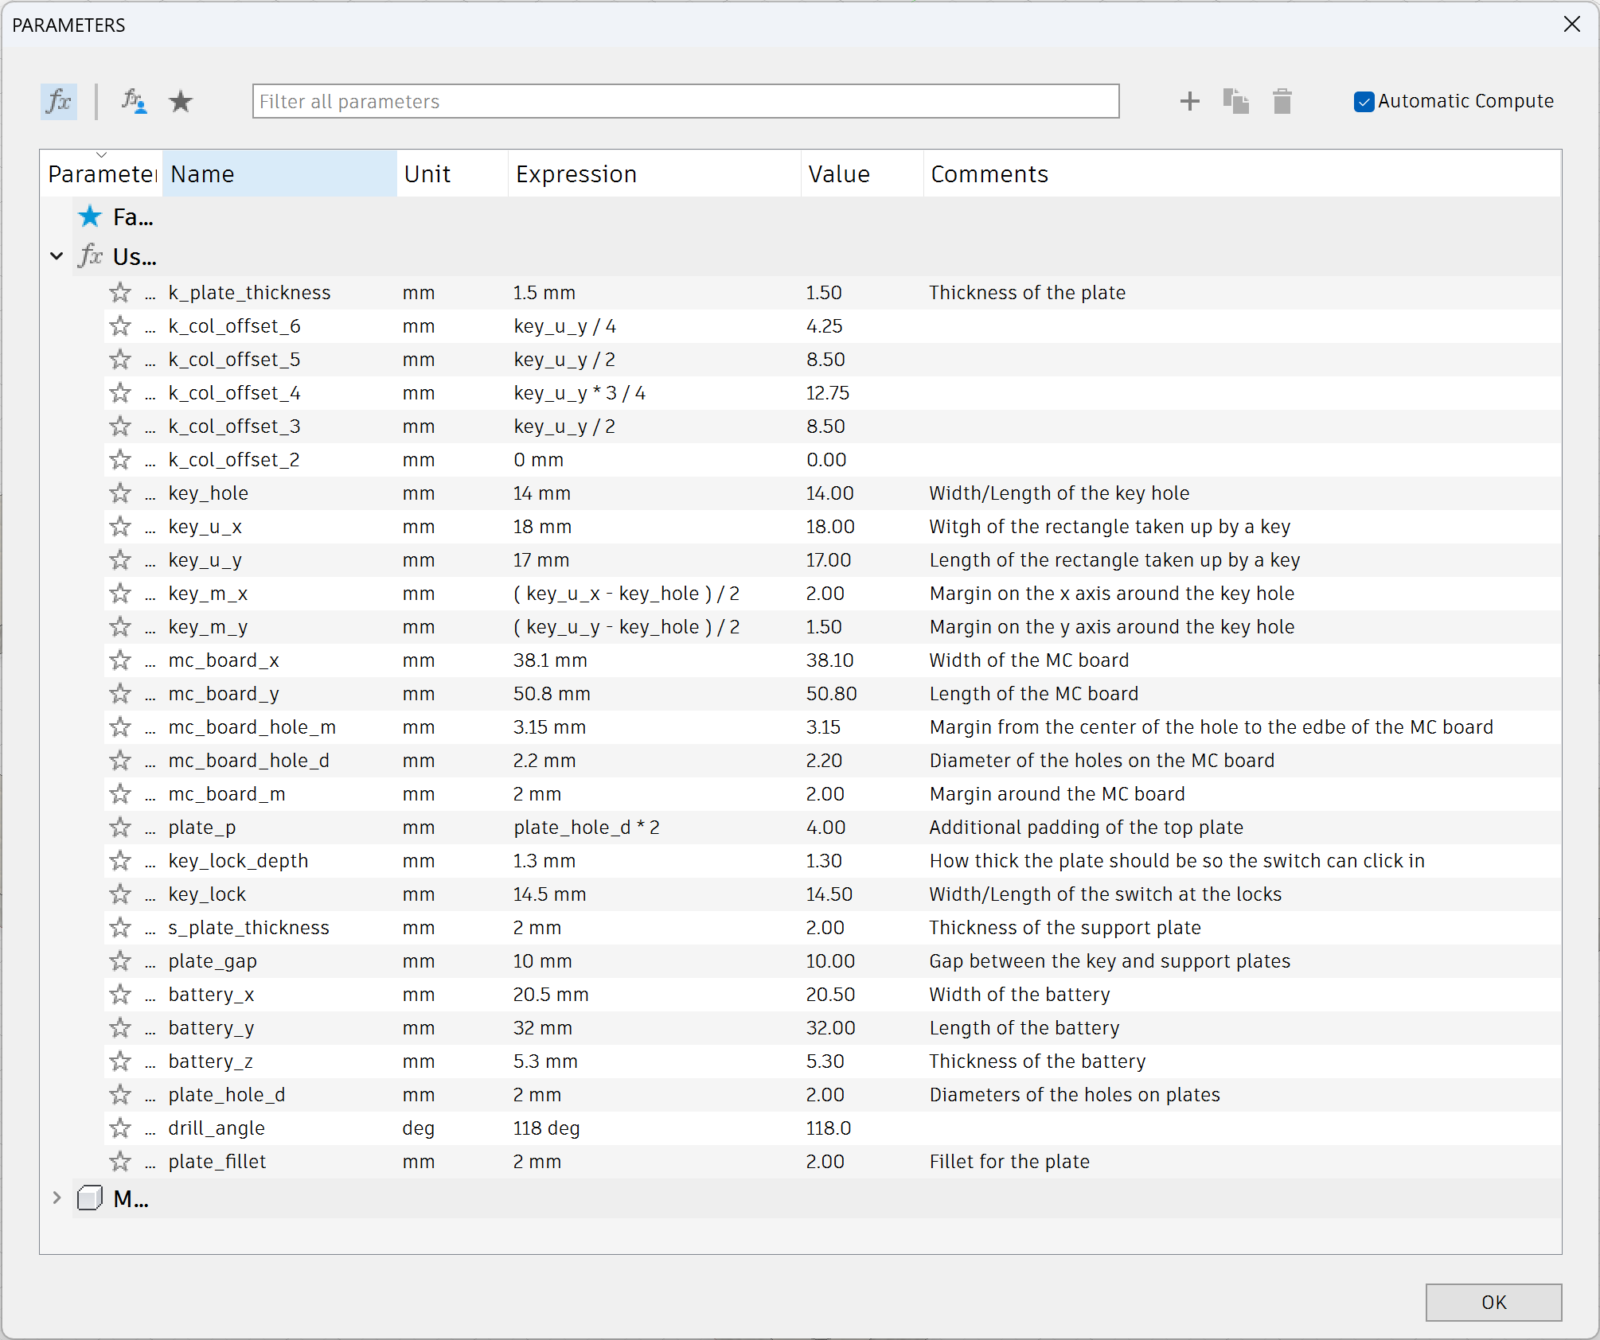The height and width of the screenshot is (1340, 1600).
Task: Collapse the User Parameters group chevron
Action: tap(57, 256)
